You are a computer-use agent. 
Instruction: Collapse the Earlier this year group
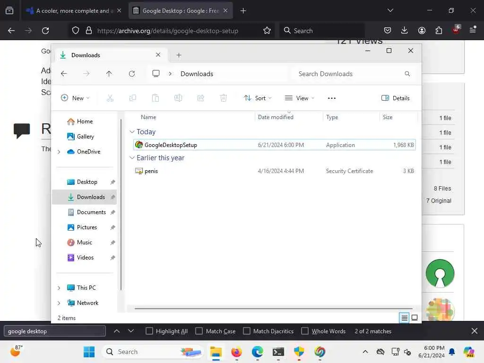coord(132,158)
